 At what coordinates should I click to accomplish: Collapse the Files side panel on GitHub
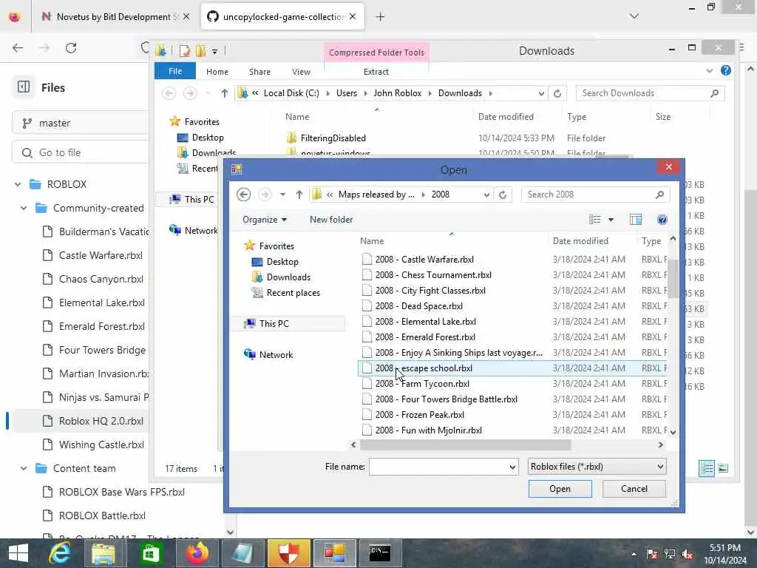(x=24, y=87)
